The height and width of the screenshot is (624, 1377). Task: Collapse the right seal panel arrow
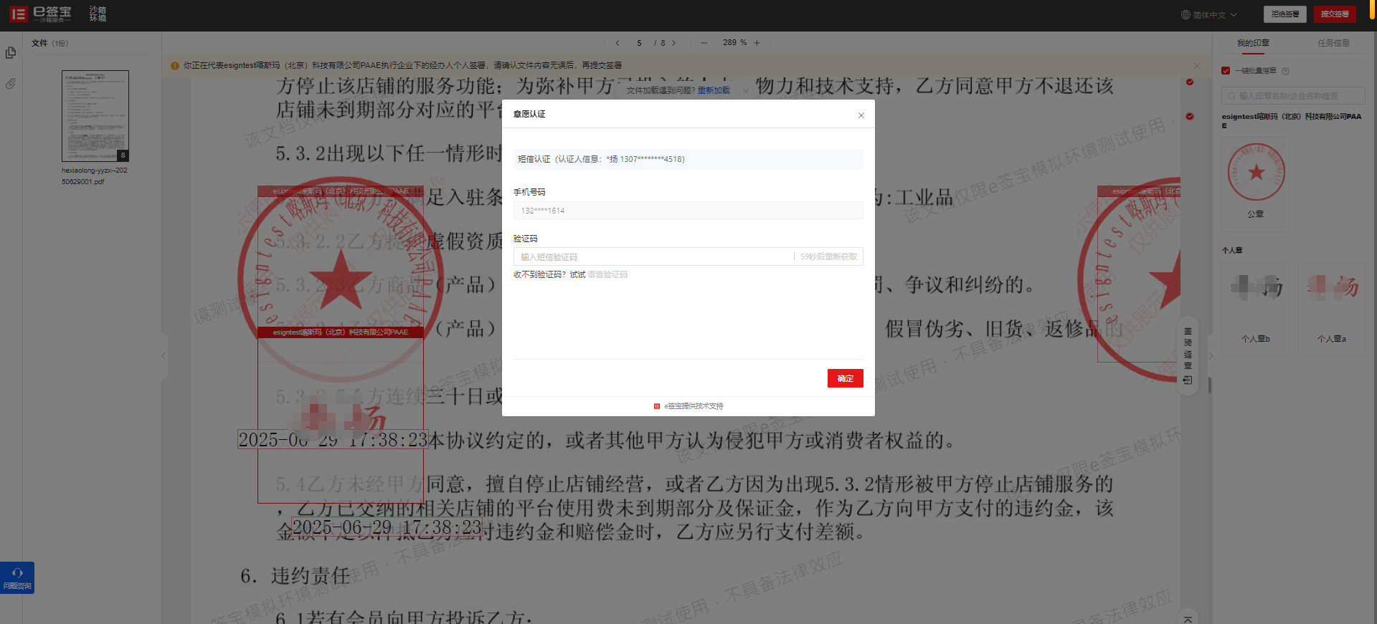coord(1211,356)
